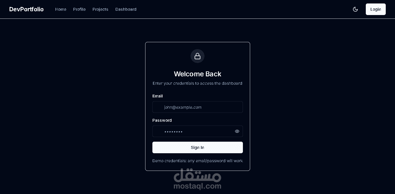Focus the Password input field
The width and height of the screenshot is (395, 194).
tap(197, 131)
